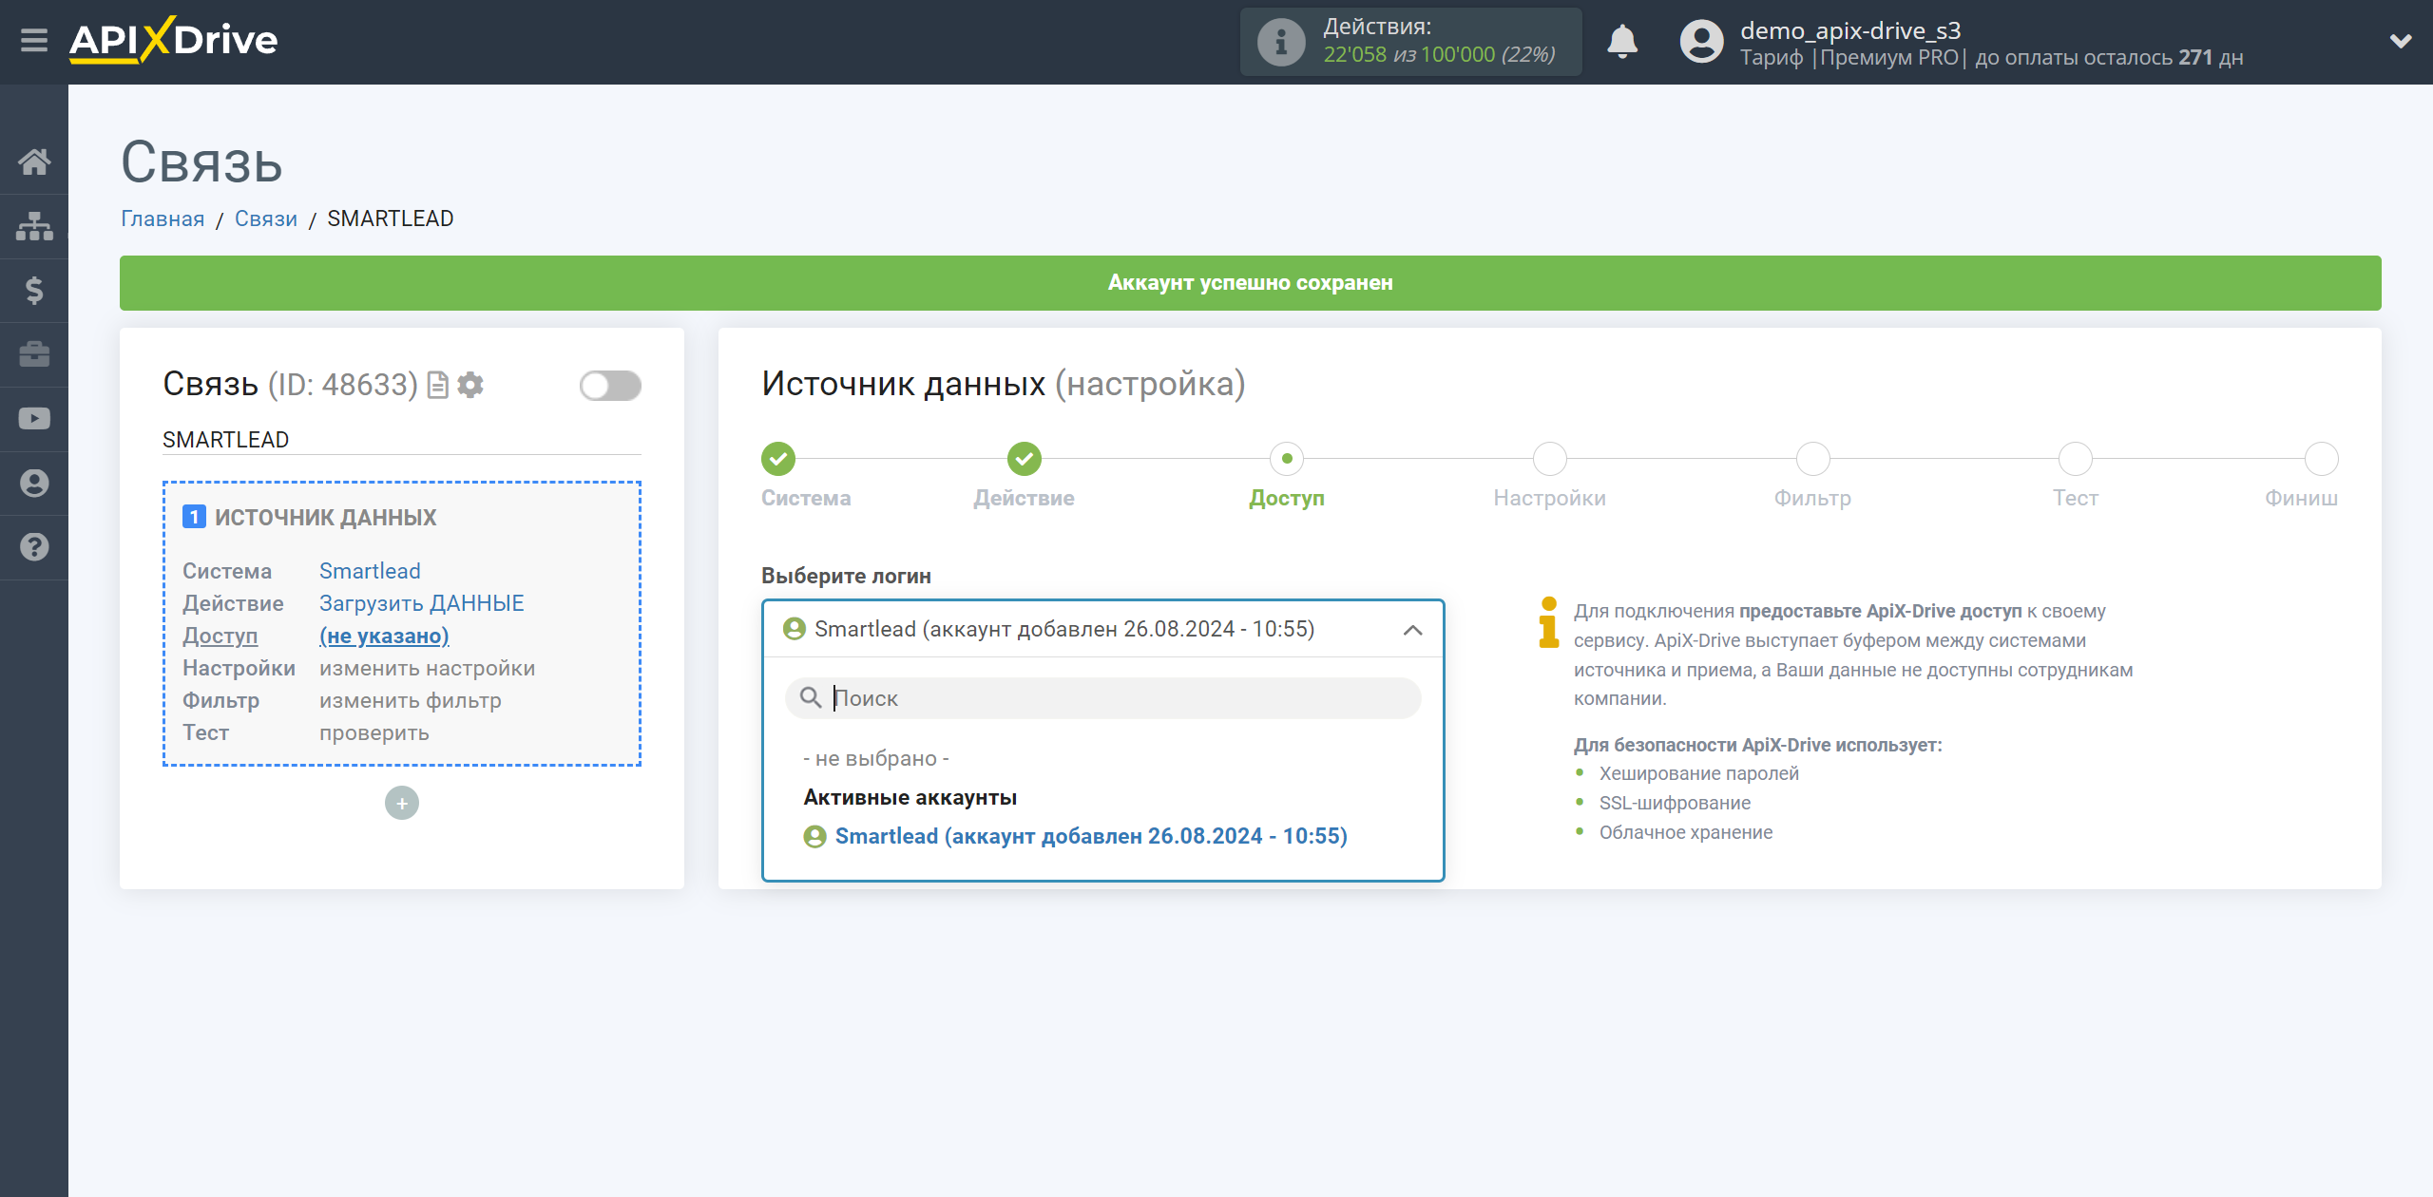Click the Поиск search field

[1102, 698]
